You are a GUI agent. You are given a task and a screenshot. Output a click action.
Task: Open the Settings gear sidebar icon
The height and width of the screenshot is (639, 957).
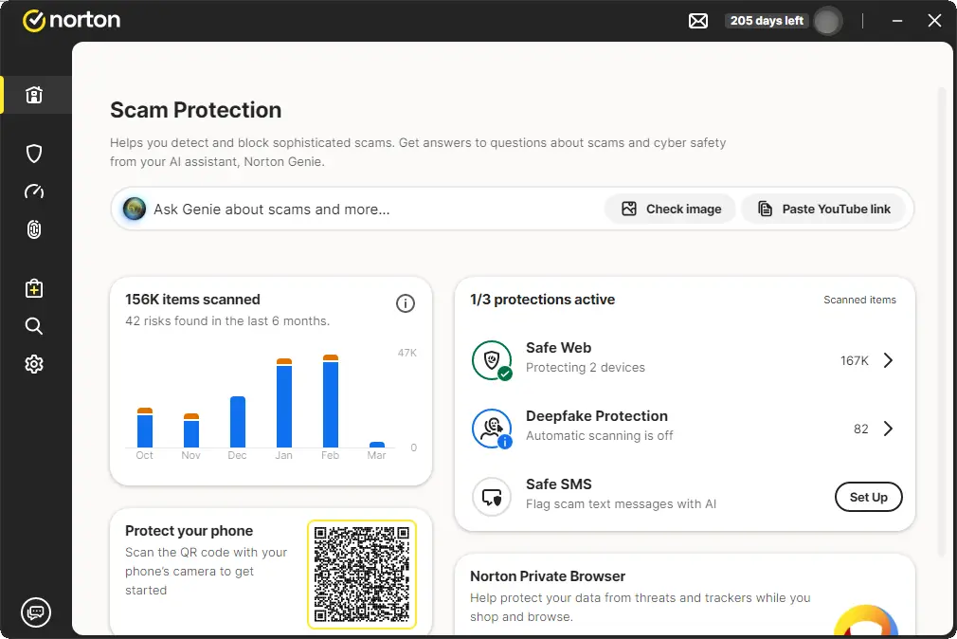(34, 364)
